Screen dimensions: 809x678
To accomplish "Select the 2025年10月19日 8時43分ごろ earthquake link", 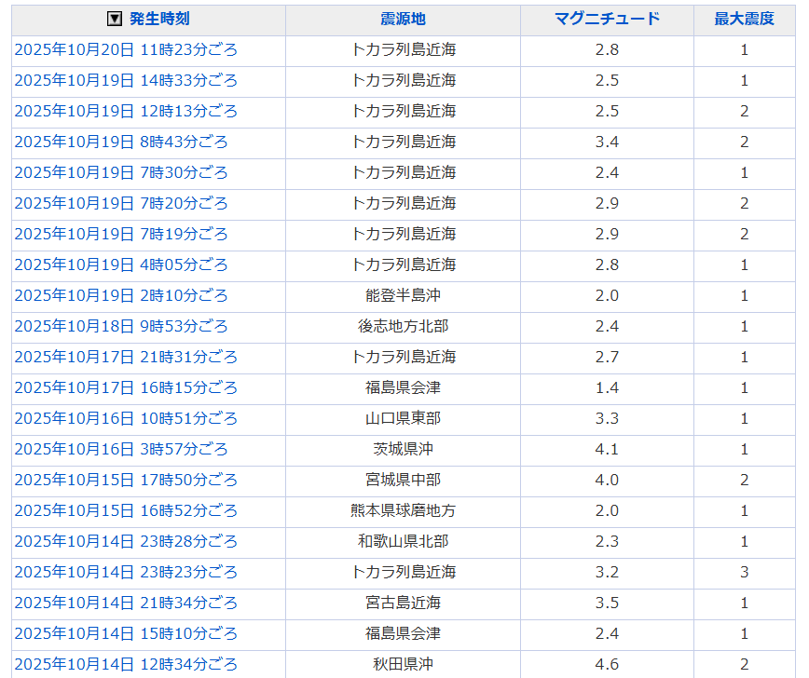I will [121, 142].
